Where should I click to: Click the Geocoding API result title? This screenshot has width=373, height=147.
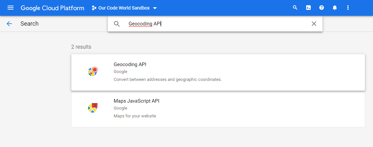click(x=130, y=64)
